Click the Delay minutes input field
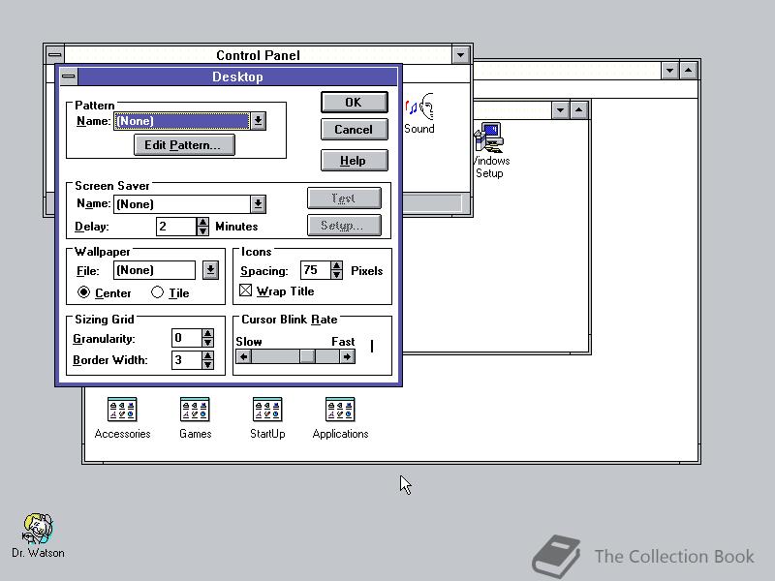Image resolution: width=775 pixels, height=581 pixels. point(176,227)
